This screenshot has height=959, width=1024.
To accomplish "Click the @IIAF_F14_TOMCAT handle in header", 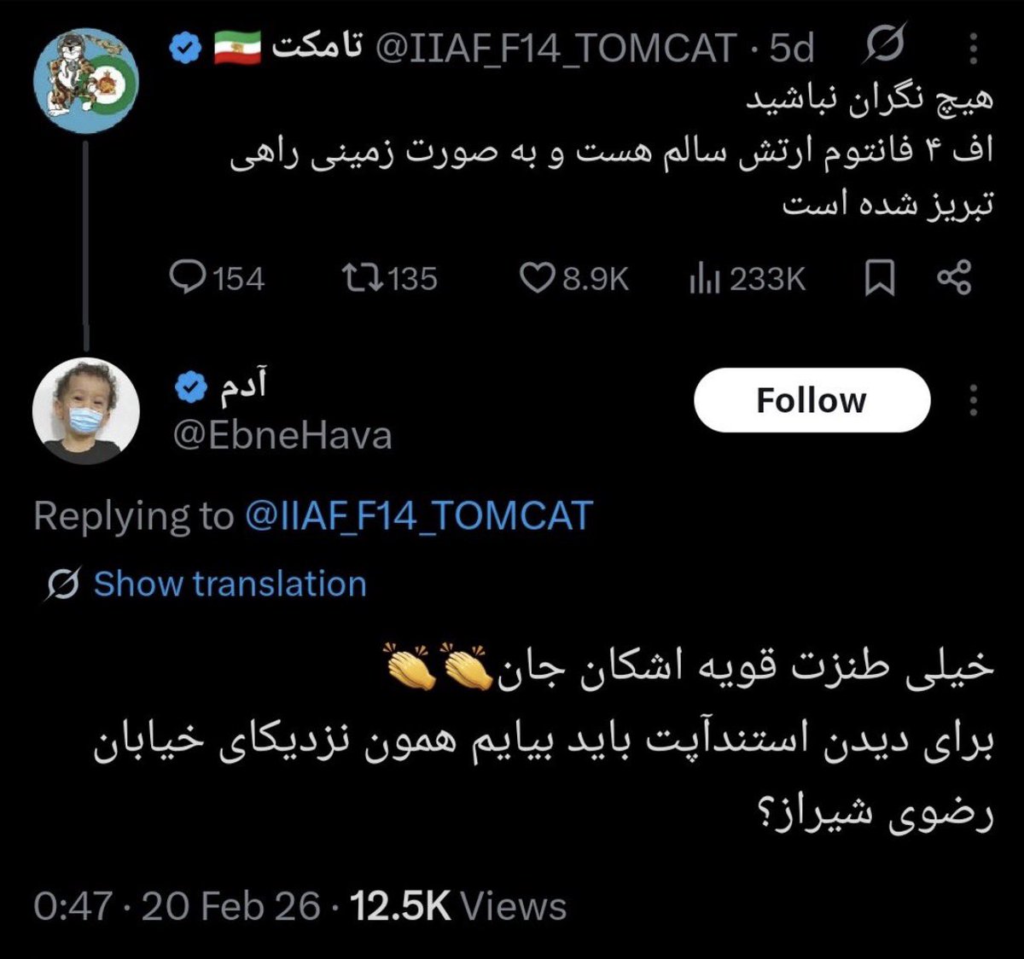I will tap(556, 49).
